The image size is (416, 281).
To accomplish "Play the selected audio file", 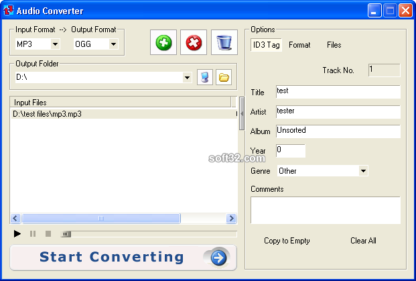I will [x=17, y=234].
